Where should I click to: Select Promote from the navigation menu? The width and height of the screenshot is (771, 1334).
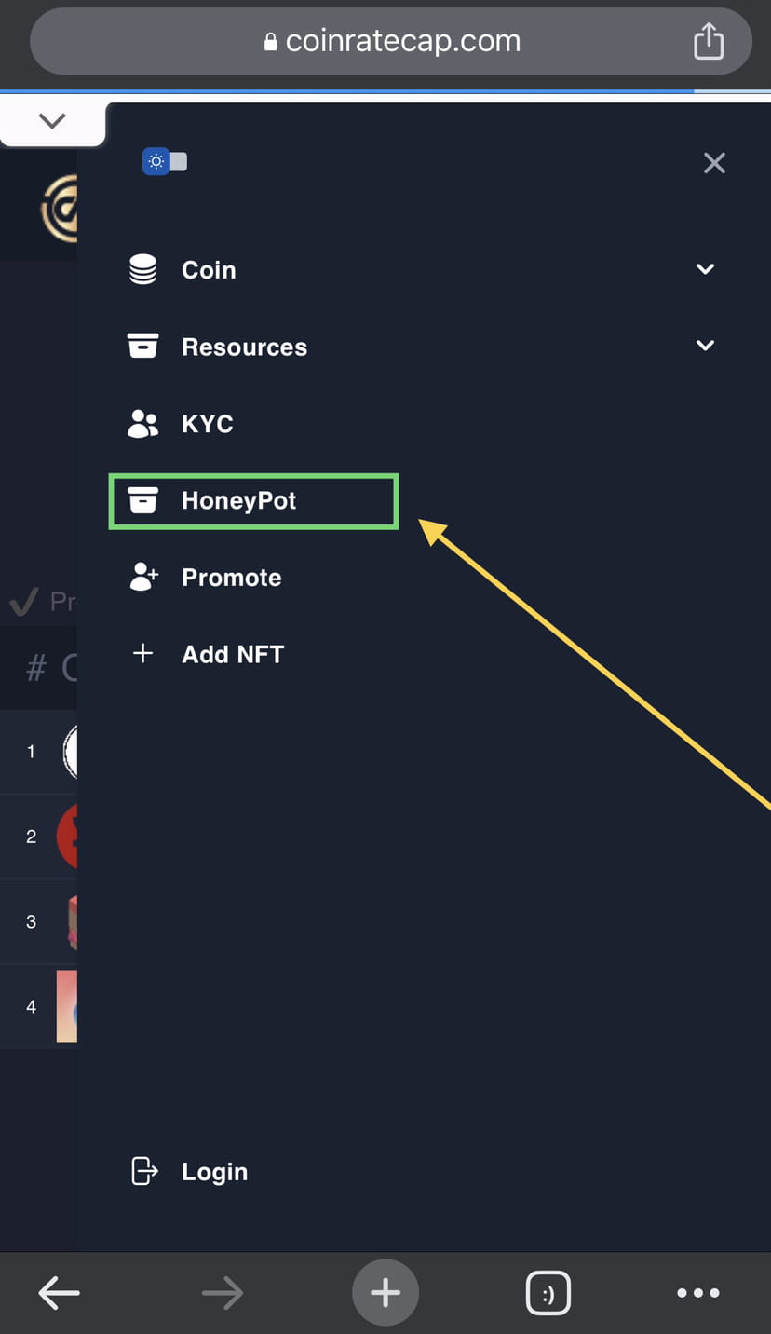(x=231, y=577)
